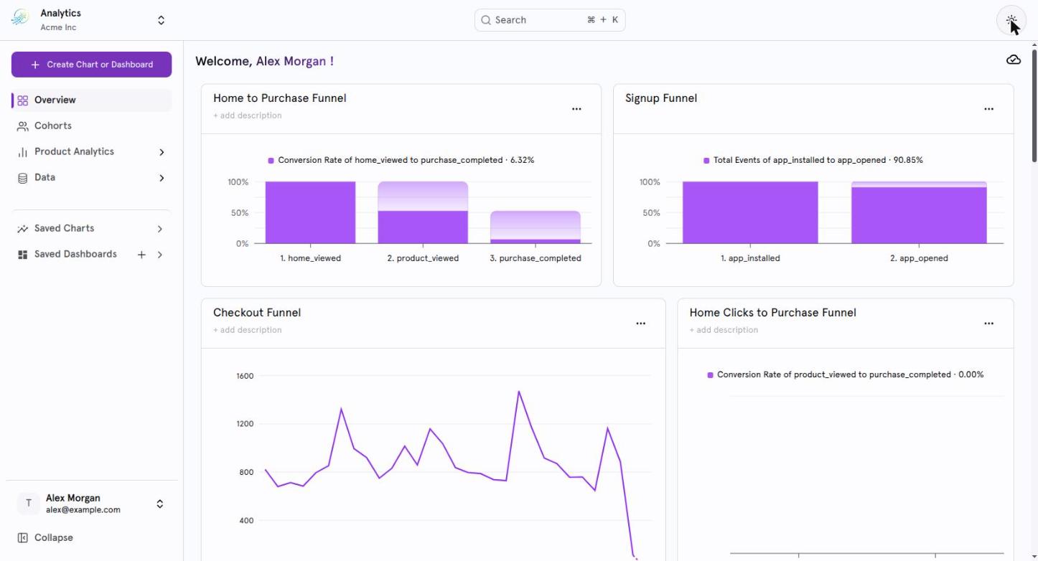Click the 1. home_viewed funnel bar
The height and width of the screenshot is (561, 1038).
pos(310,212)
